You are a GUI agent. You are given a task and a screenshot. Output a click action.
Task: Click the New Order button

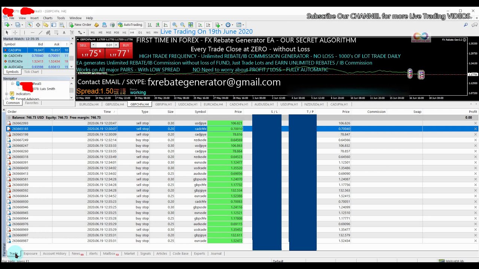point(80,25)
